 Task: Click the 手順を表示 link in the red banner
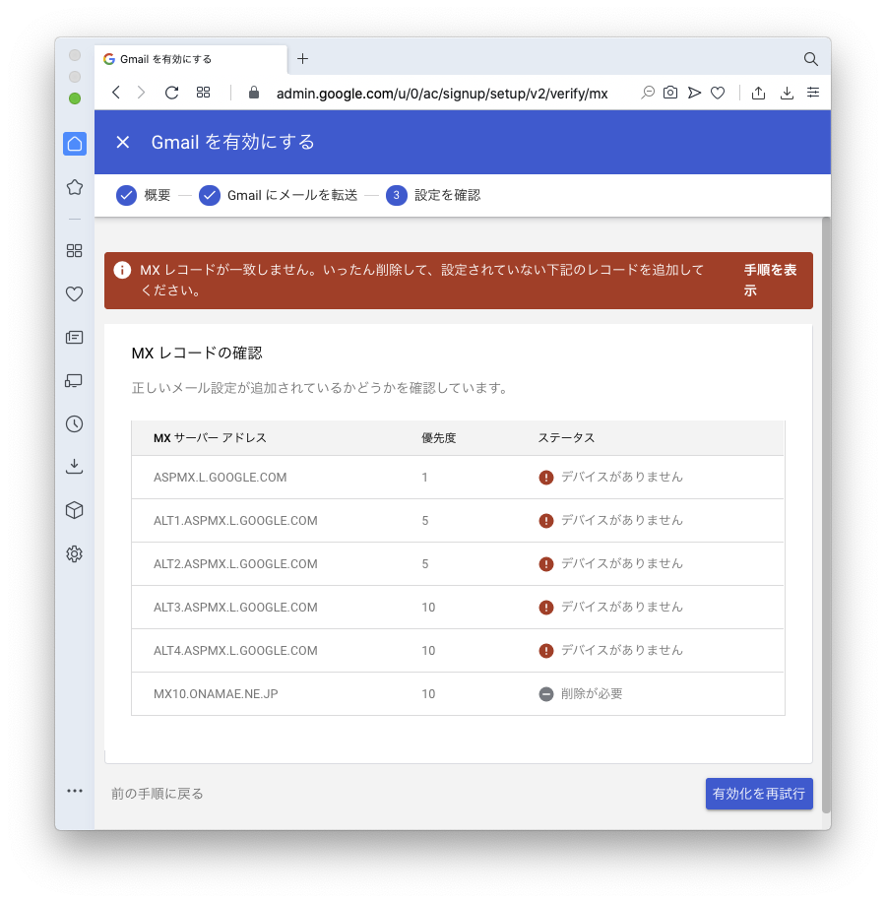(x=770, y=280)
